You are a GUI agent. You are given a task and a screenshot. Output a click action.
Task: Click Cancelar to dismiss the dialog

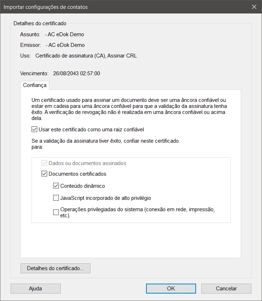[x=226, y=289]
